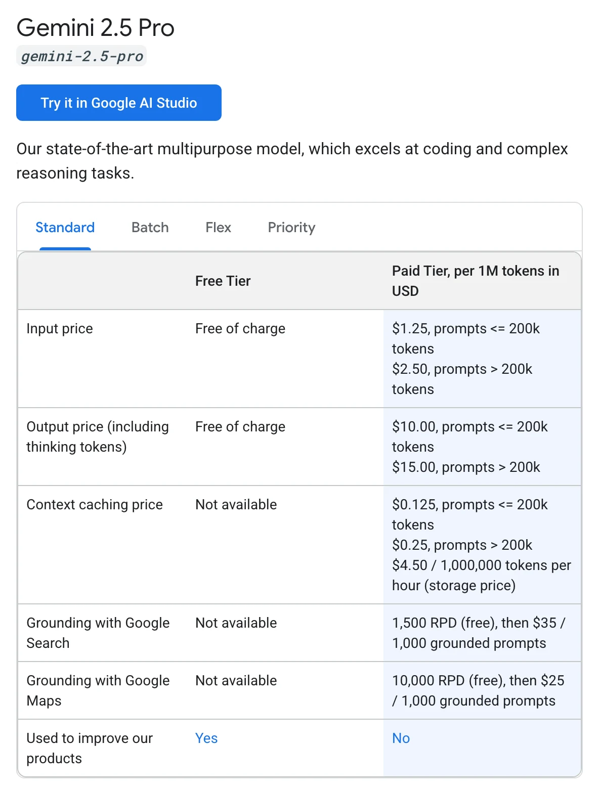Open the Yes link for free tier
Image resolution: width=599 pixels, height=790 pixels.
click(x=206, y=738)
